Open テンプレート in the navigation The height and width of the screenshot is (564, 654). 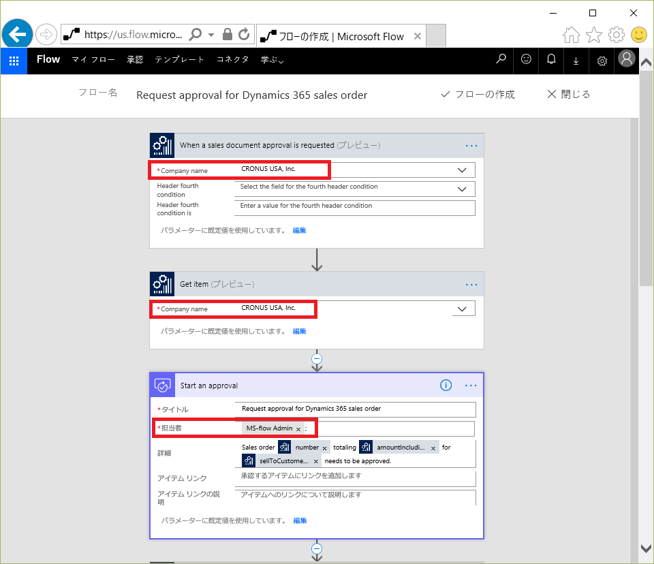(x=179, y=60)
